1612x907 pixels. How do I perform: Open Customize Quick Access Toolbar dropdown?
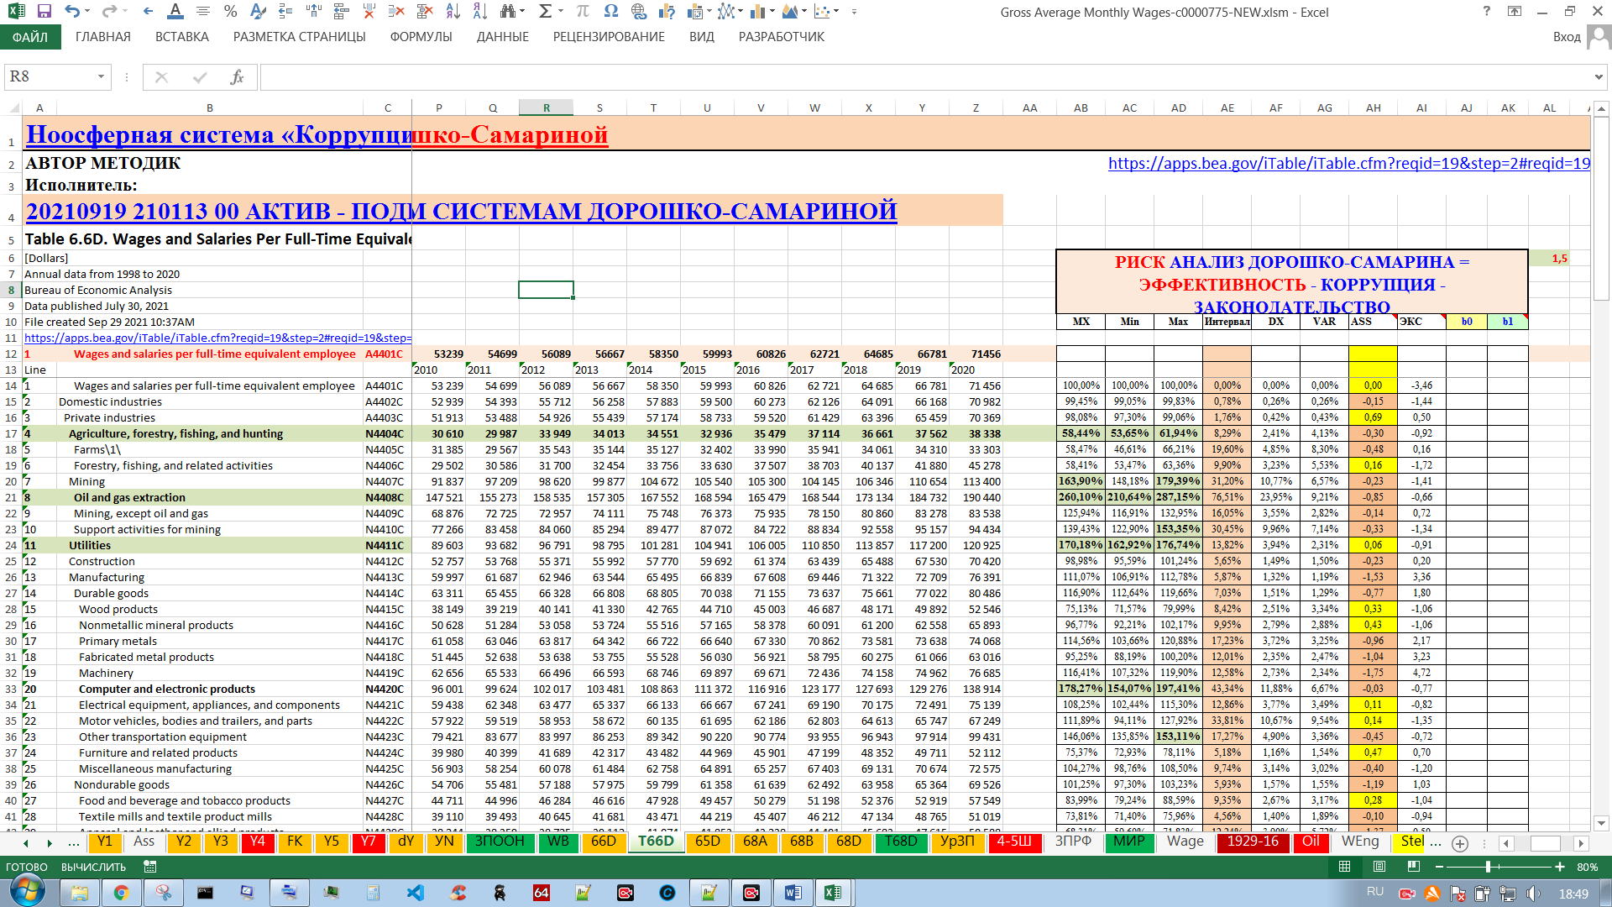(x=854, y=12)
